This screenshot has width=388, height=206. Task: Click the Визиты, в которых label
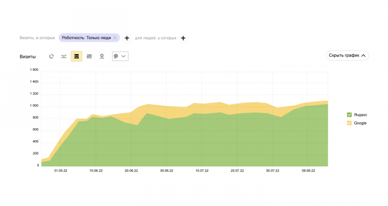point(37,38)
